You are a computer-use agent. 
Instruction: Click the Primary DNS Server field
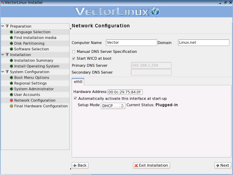click(151, 65)
